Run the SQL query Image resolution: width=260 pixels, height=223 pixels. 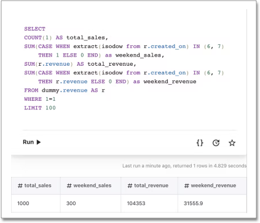click(32, 142)
